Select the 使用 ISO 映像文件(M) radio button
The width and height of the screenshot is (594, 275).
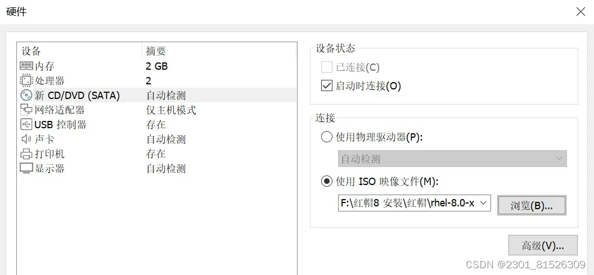coord(327,182)
